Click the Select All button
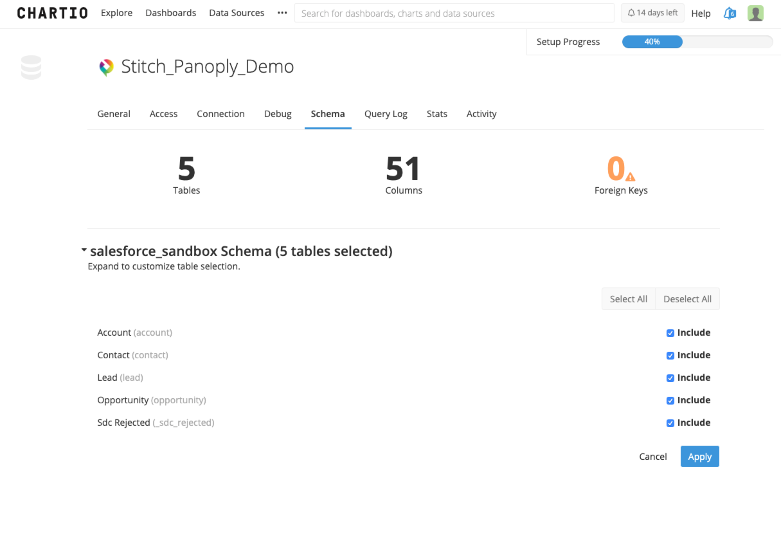The image size is (781, 557). pos(629,299)
